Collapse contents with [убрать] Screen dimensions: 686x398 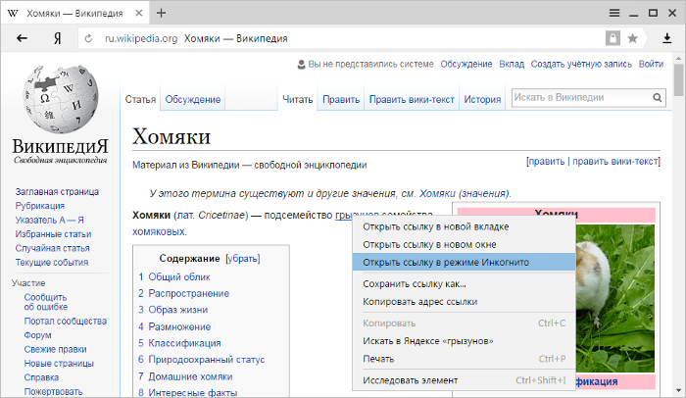243,259
